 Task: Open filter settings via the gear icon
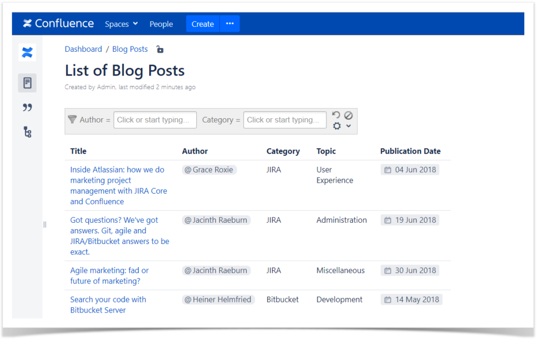[338, 126]
